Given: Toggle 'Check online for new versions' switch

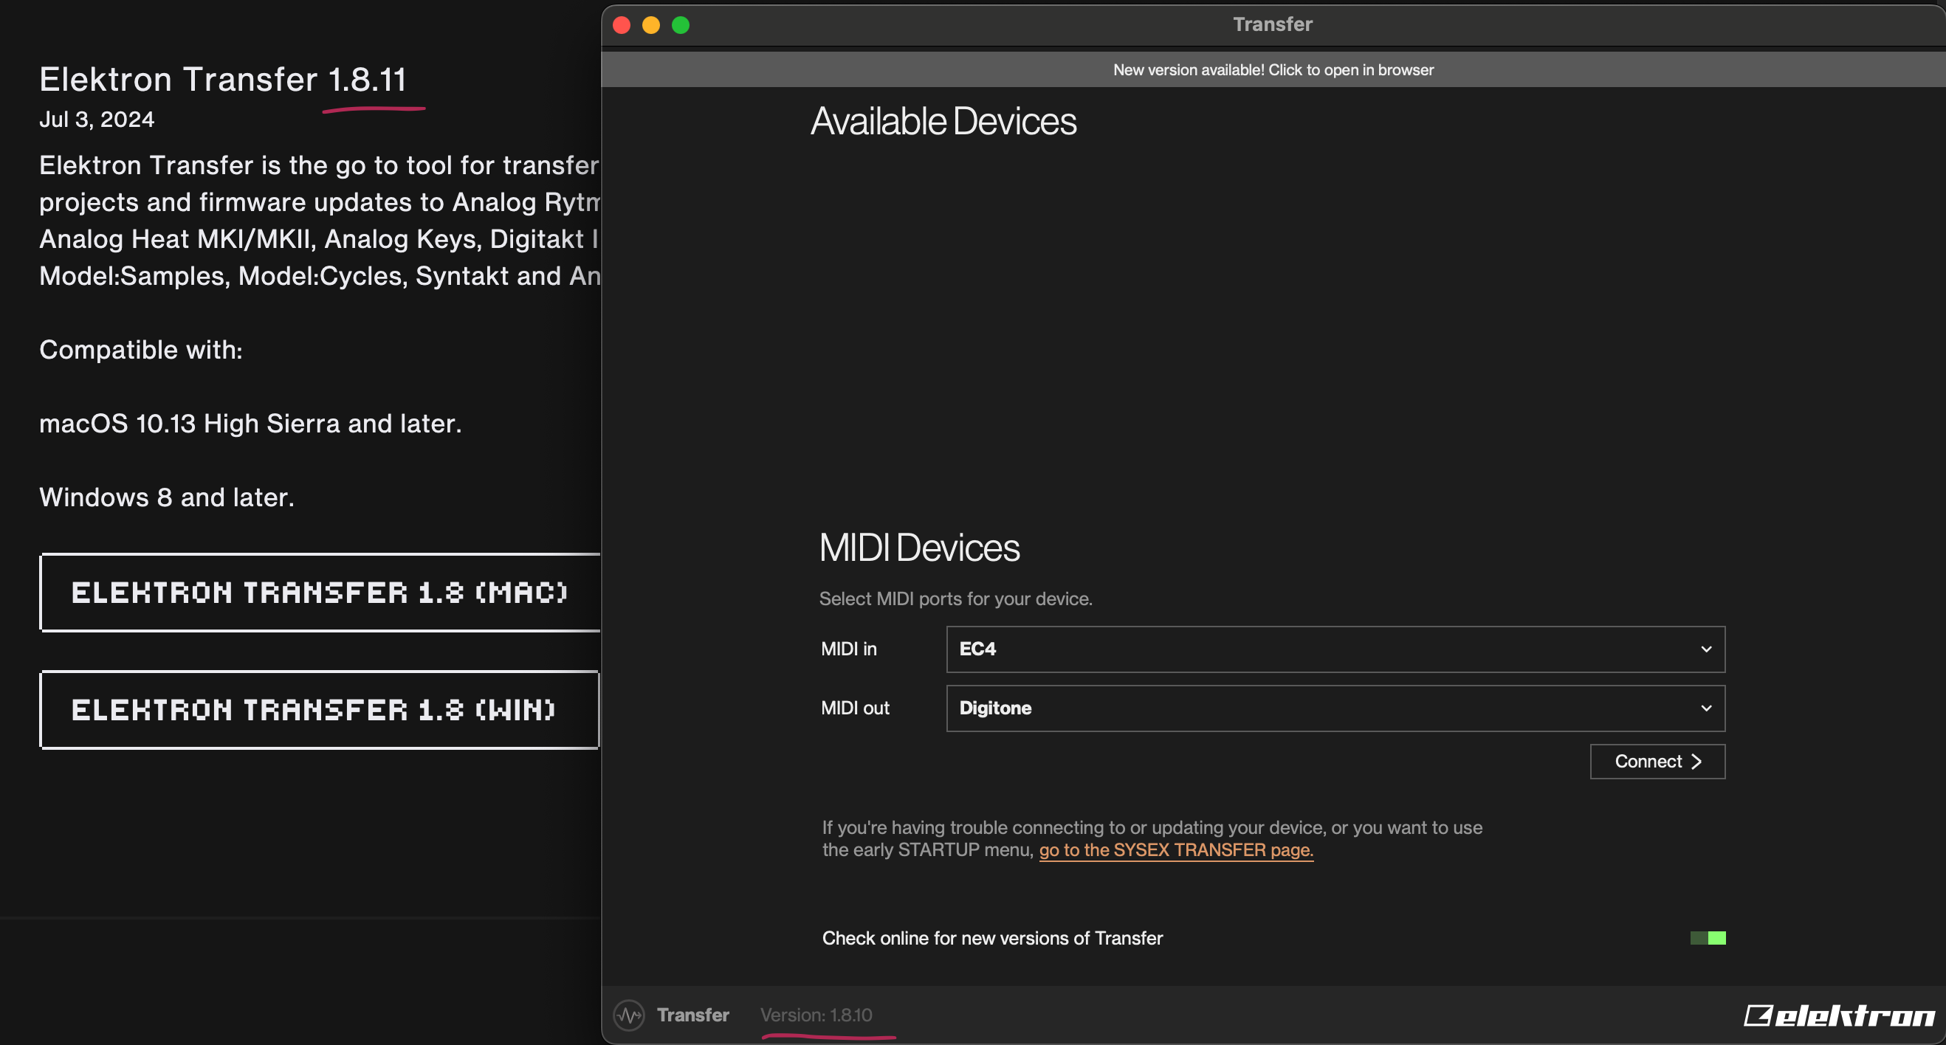Looking at the screenshot, I should (x=1708, y=938).
